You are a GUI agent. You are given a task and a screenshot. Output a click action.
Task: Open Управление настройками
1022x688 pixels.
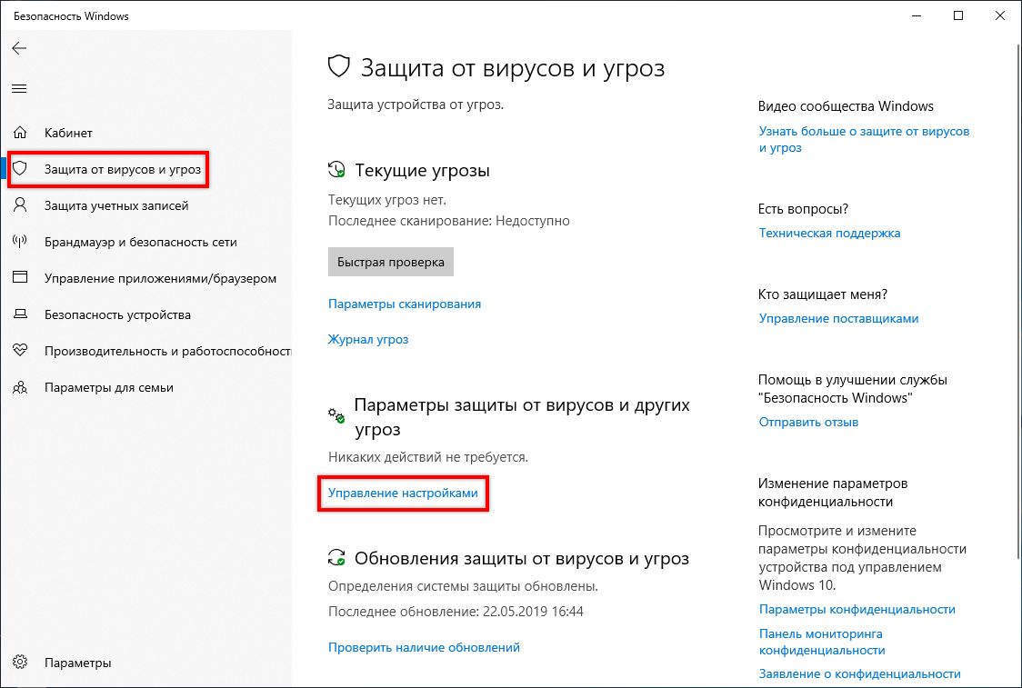pyautogui.click(x=403, y=494)
